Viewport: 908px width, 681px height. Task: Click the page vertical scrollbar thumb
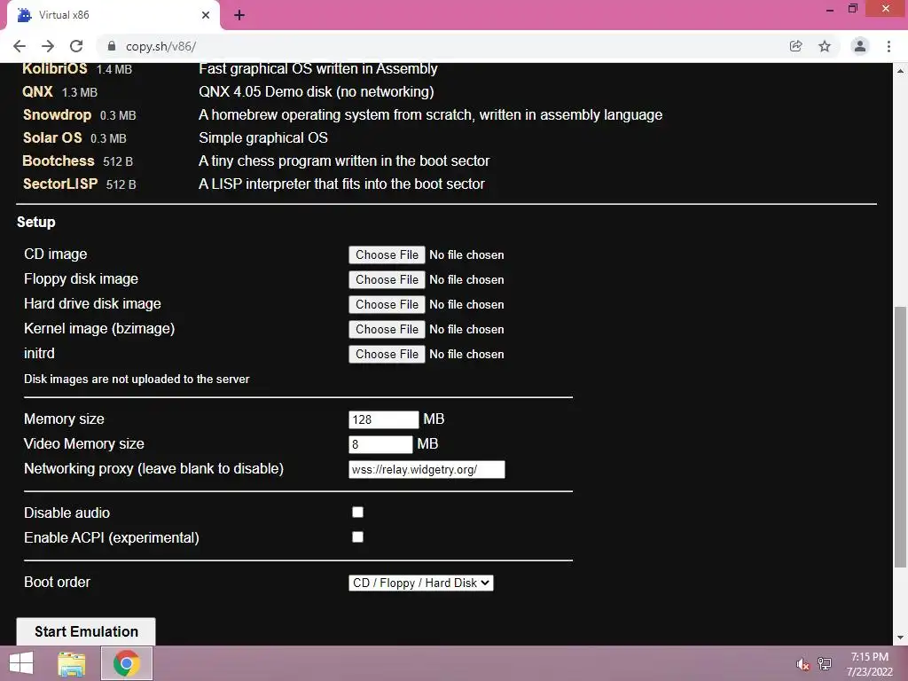point(900,437)
